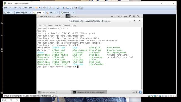Click the ifcfg-lo file name
The height and width of the screenshot is (102, 181).
point(42,50)
